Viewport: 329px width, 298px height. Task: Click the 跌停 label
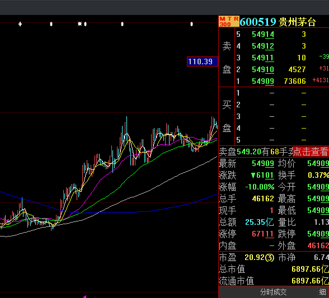286,234
